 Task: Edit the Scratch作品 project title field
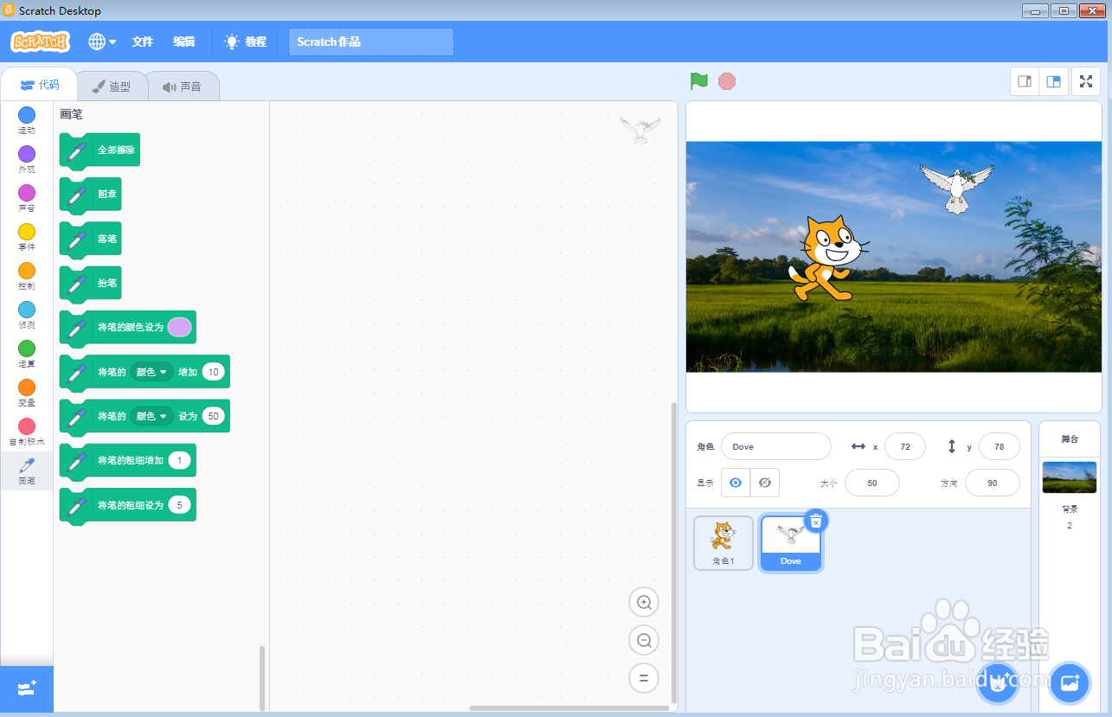(371, 42)
